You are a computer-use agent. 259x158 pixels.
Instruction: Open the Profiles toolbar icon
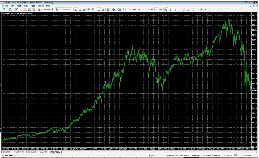coord(10,10)
